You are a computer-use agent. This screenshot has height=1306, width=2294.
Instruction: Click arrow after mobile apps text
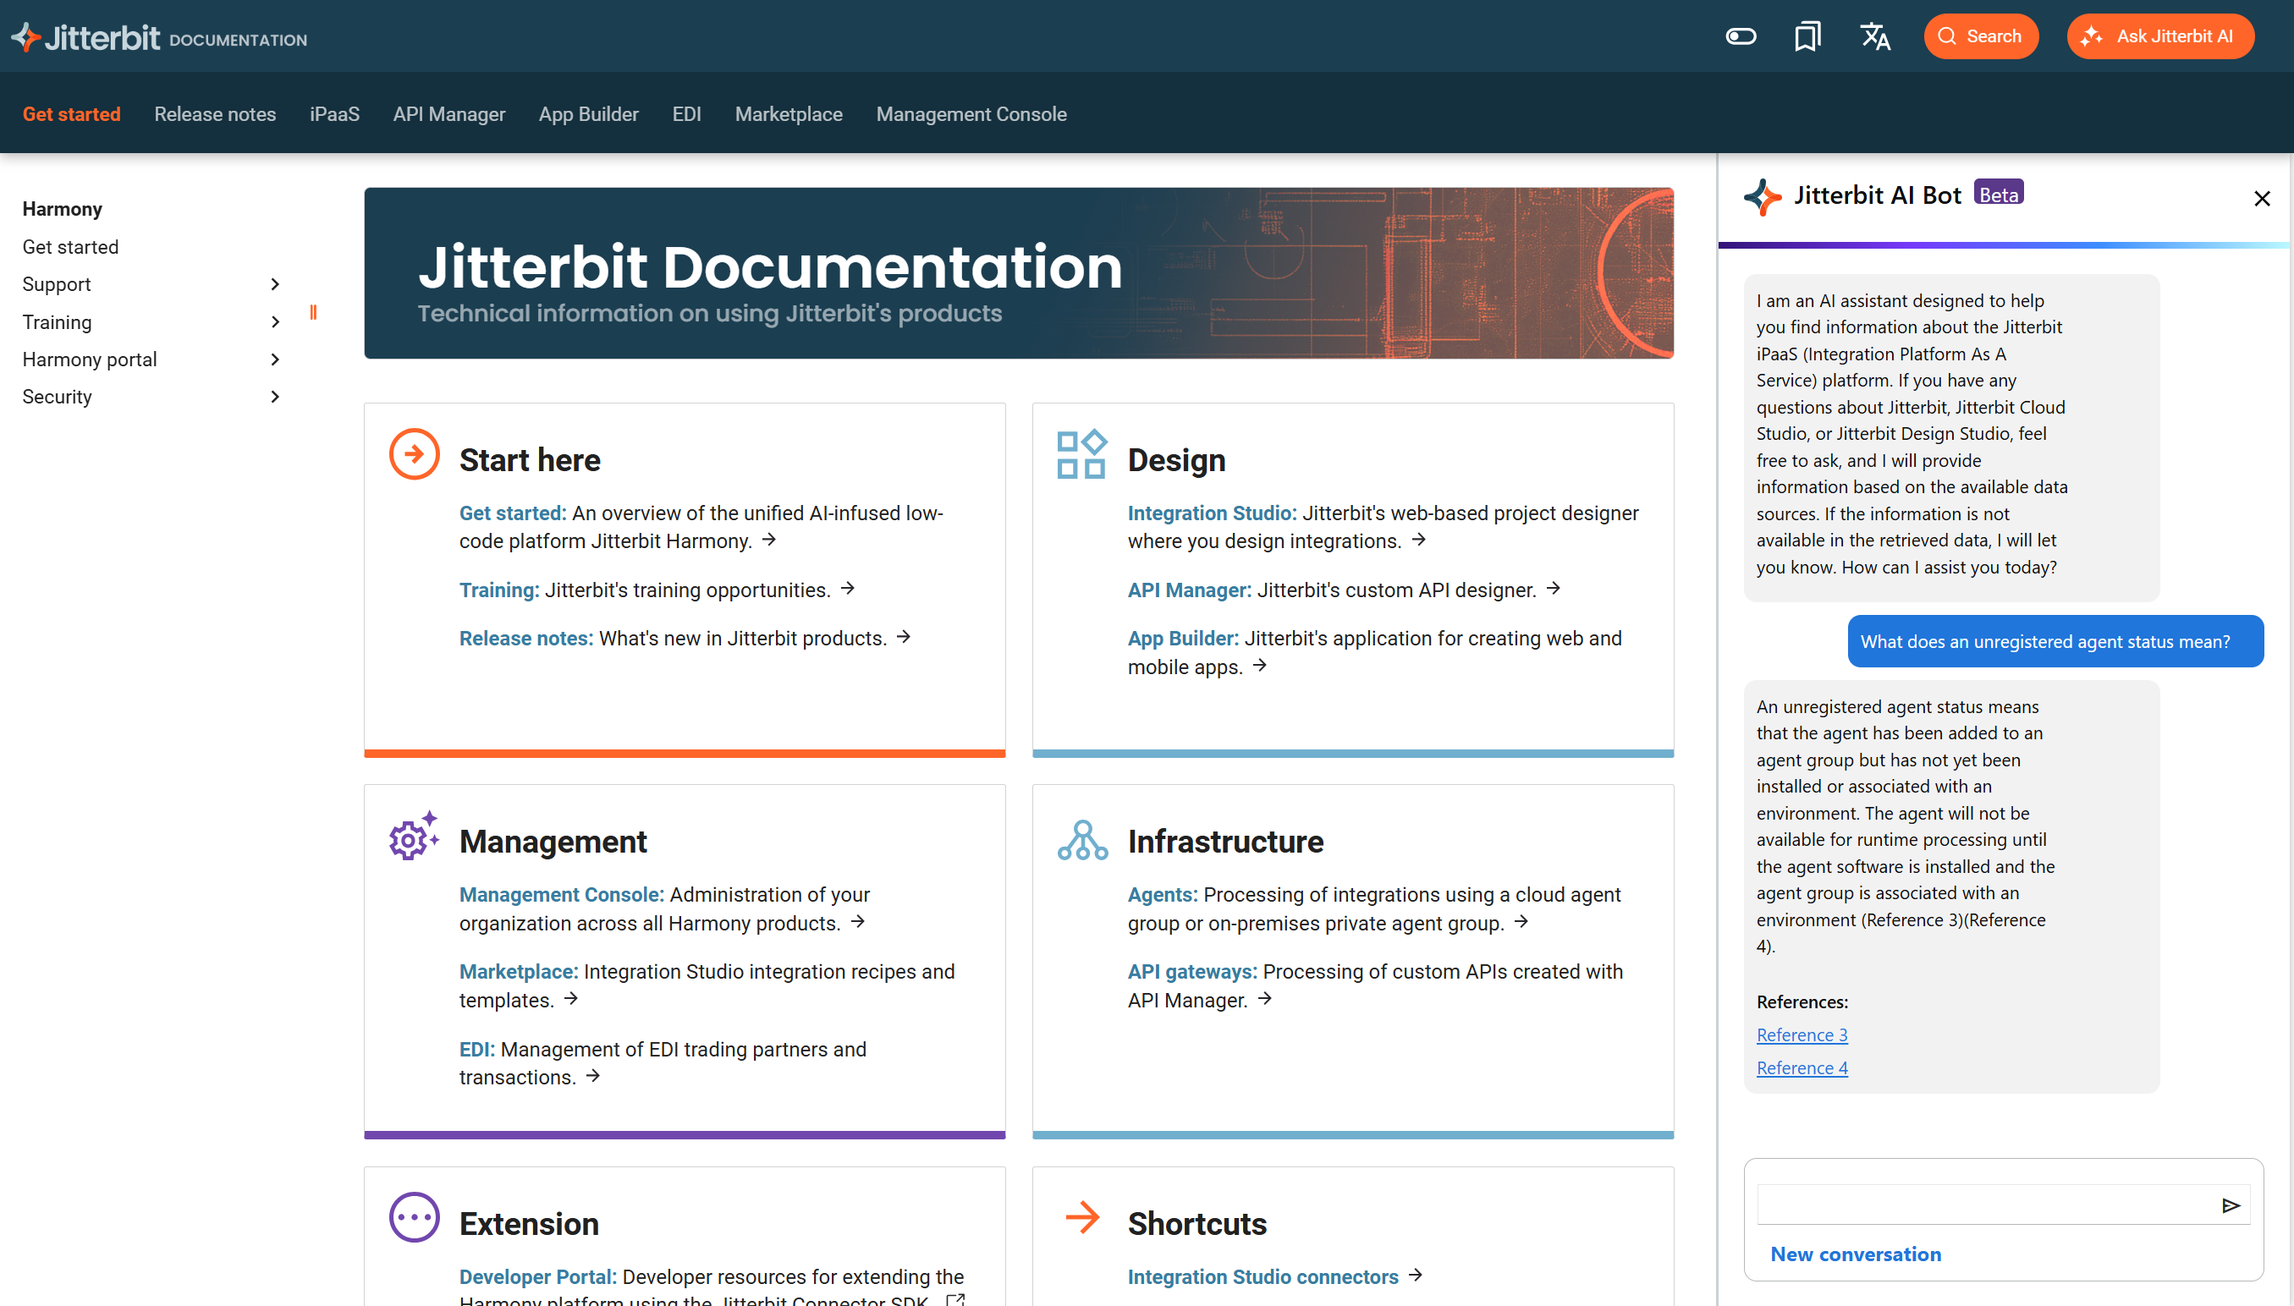point(1260,666)
